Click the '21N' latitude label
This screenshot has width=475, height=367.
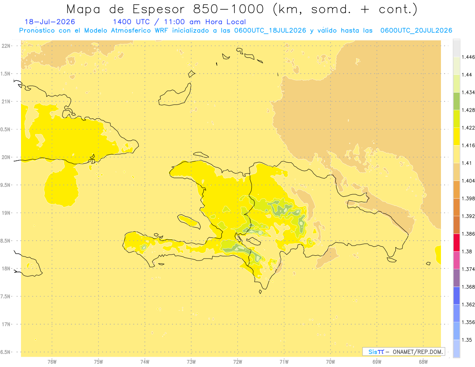pyautogui.click(x=7, y=102)
